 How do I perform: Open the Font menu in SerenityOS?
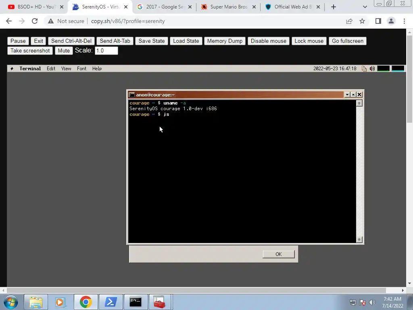point(81,69)
